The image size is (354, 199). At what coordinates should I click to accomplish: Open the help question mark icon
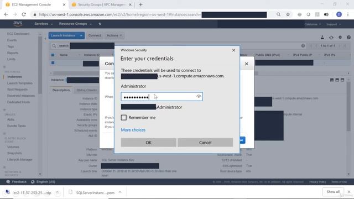coord(348,38)
